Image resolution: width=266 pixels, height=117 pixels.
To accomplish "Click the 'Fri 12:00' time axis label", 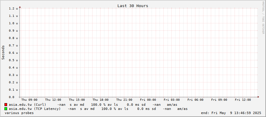I will [243, 100].
